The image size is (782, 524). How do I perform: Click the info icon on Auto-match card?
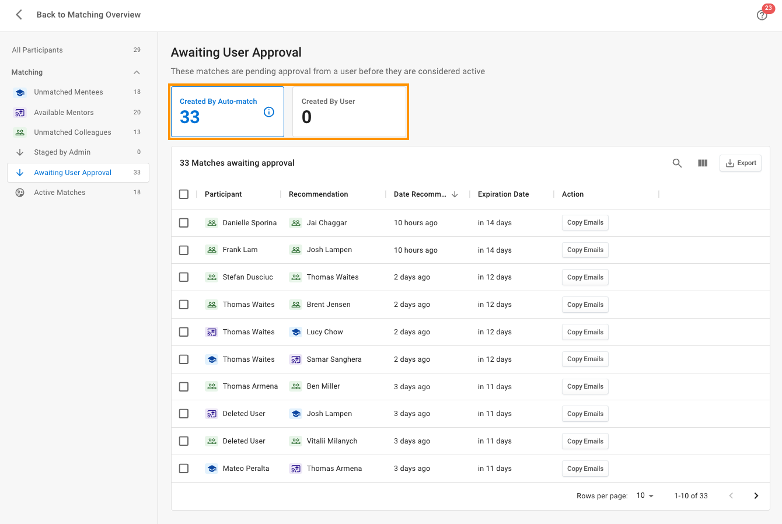(x=269, y=112)
